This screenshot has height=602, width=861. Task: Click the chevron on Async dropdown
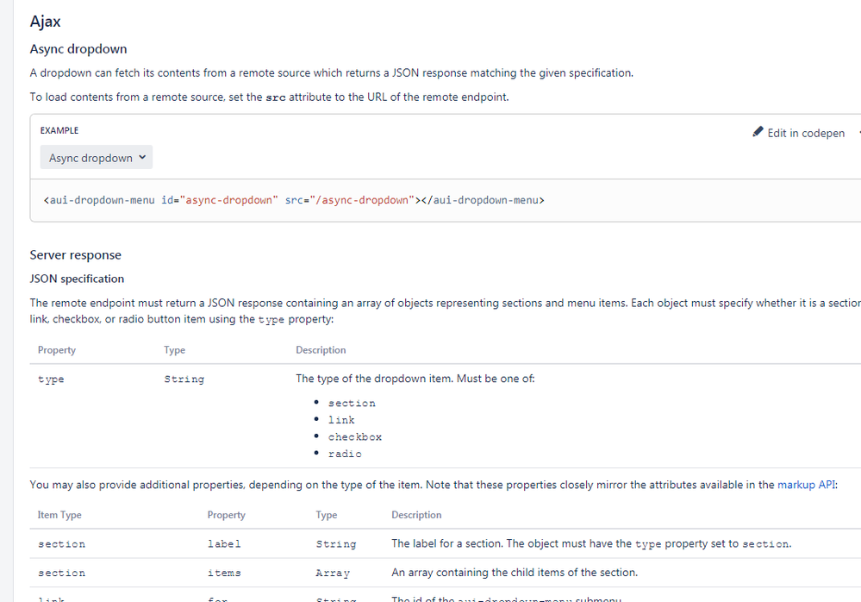pos(142,157)
